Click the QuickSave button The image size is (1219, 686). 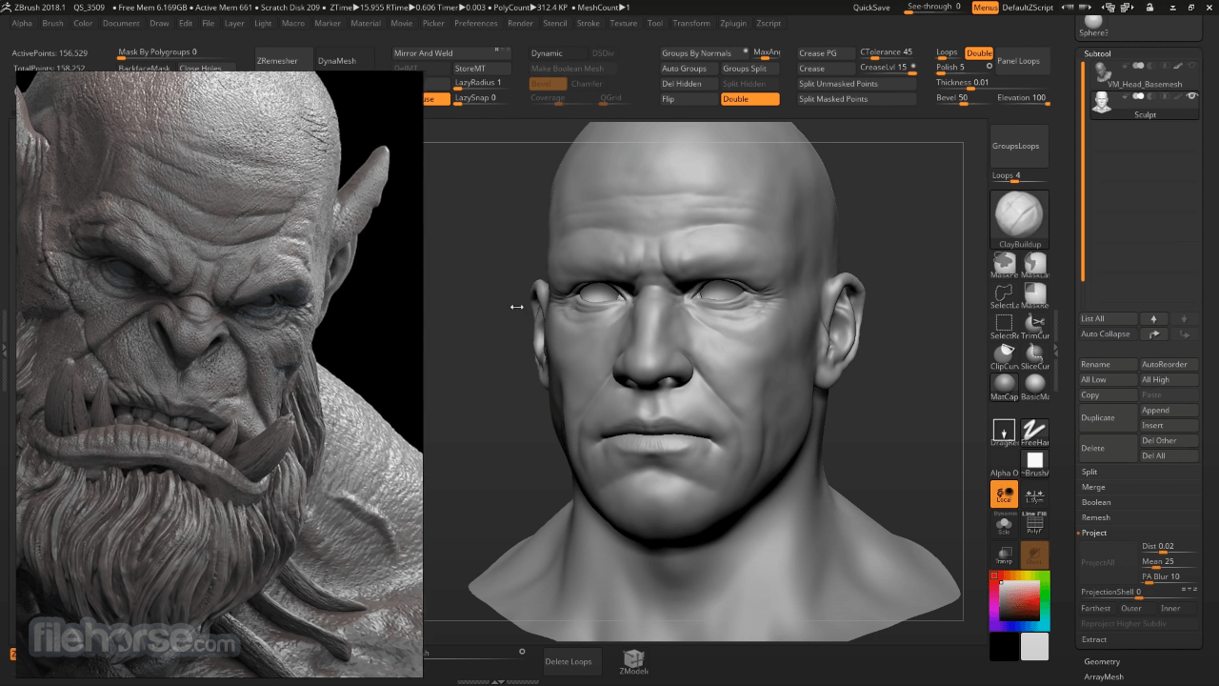coord(871,8)
